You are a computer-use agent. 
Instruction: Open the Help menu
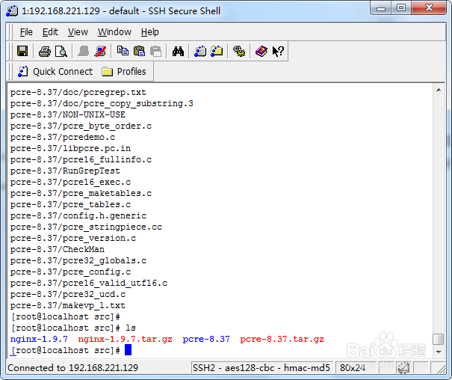[x=150, y=31]
